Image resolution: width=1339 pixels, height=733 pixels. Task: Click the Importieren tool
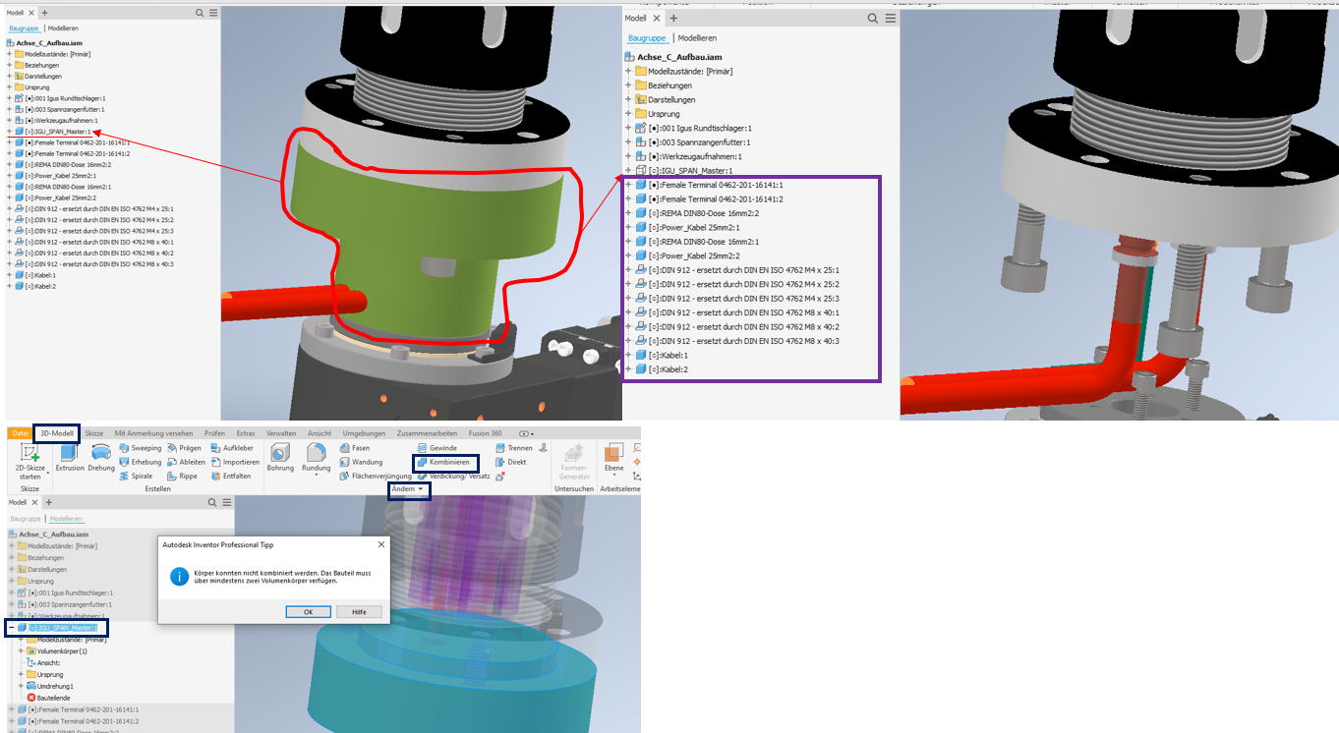(x=235, y=462)
